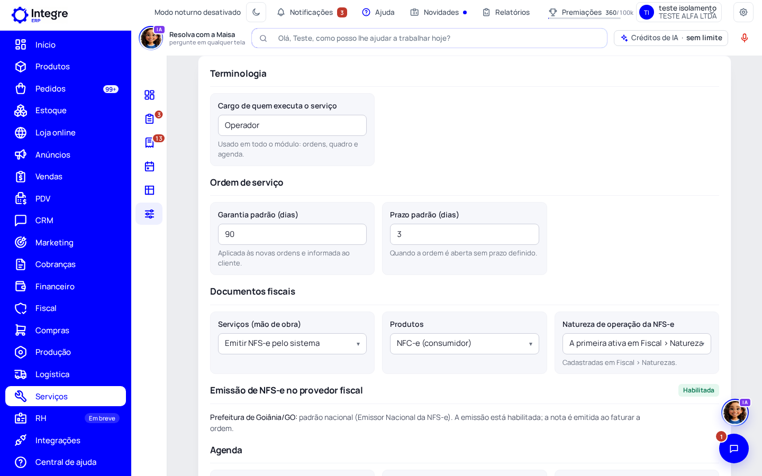Focus the Maisa assistant search field
Viewport: 762px width, 476px height.
pyautogui.click(x=429, y=38)
